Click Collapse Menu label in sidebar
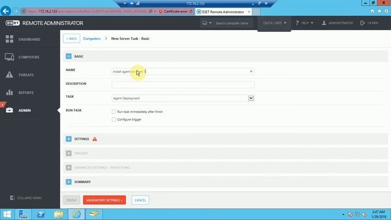Screen dimensions: 391x220 (x=29, y=198)
